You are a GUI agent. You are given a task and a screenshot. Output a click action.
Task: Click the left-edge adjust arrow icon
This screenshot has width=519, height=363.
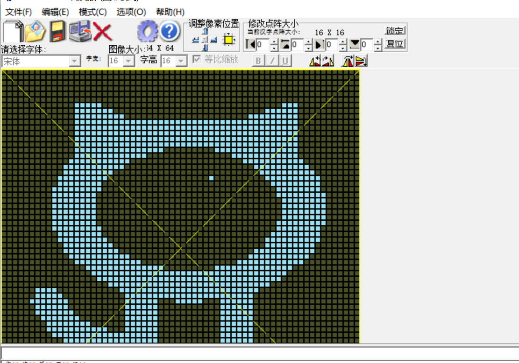[250, 44]
